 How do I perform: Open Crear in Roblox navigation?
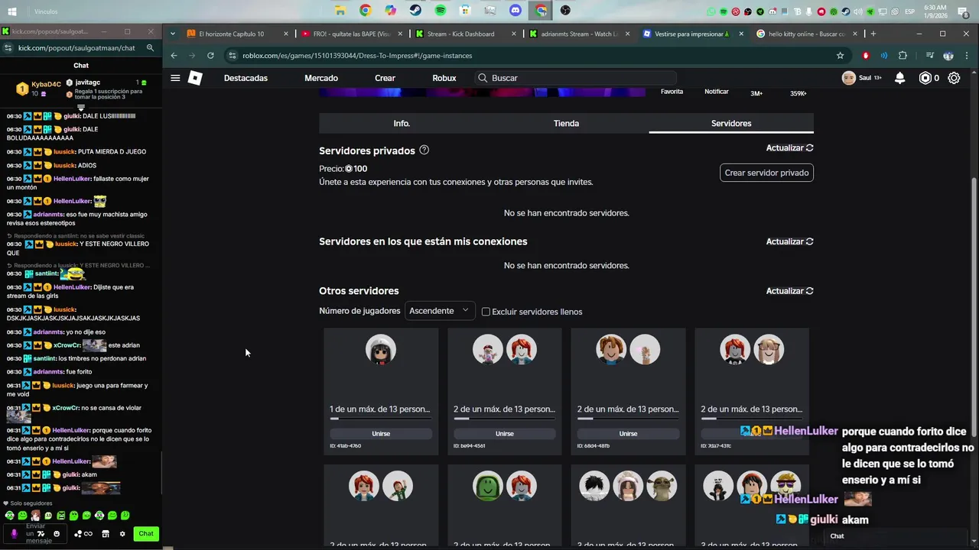(385, 78)
